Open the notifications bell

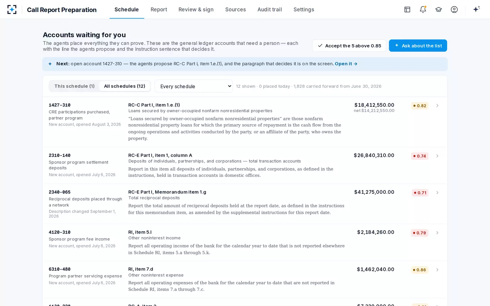423,10
